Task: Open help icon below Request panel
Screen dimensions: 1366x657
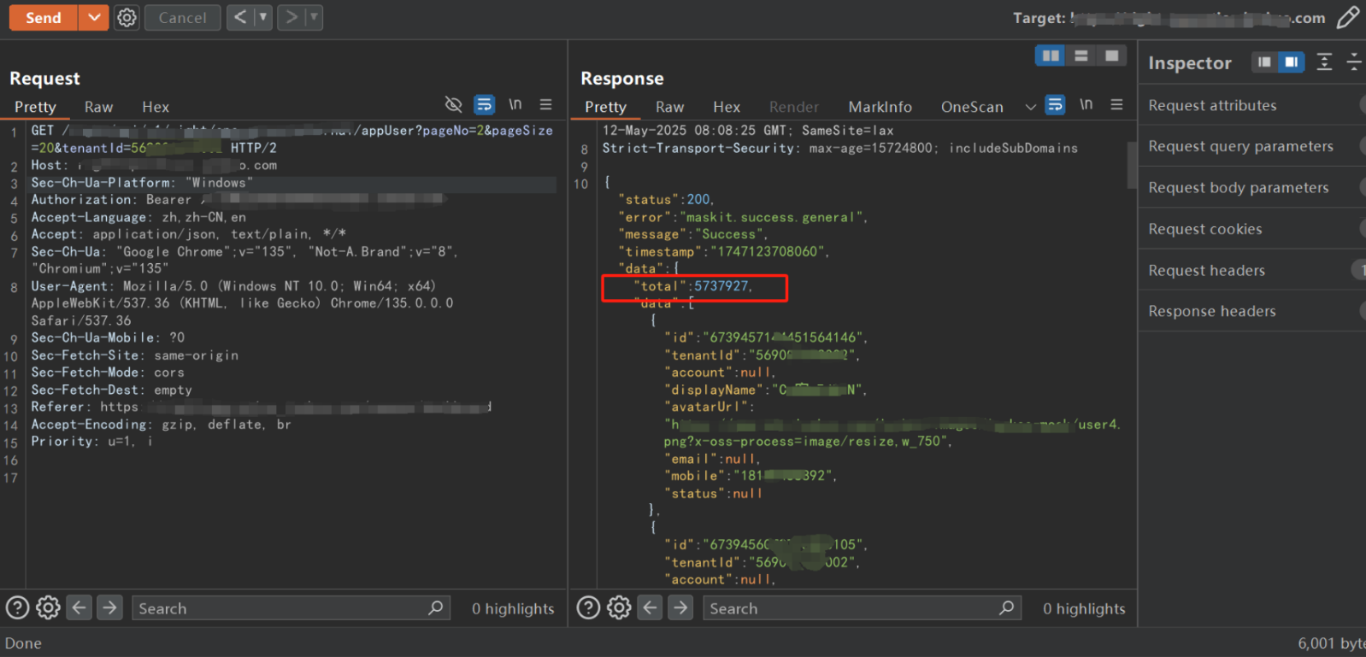Action: click(18, 607)
